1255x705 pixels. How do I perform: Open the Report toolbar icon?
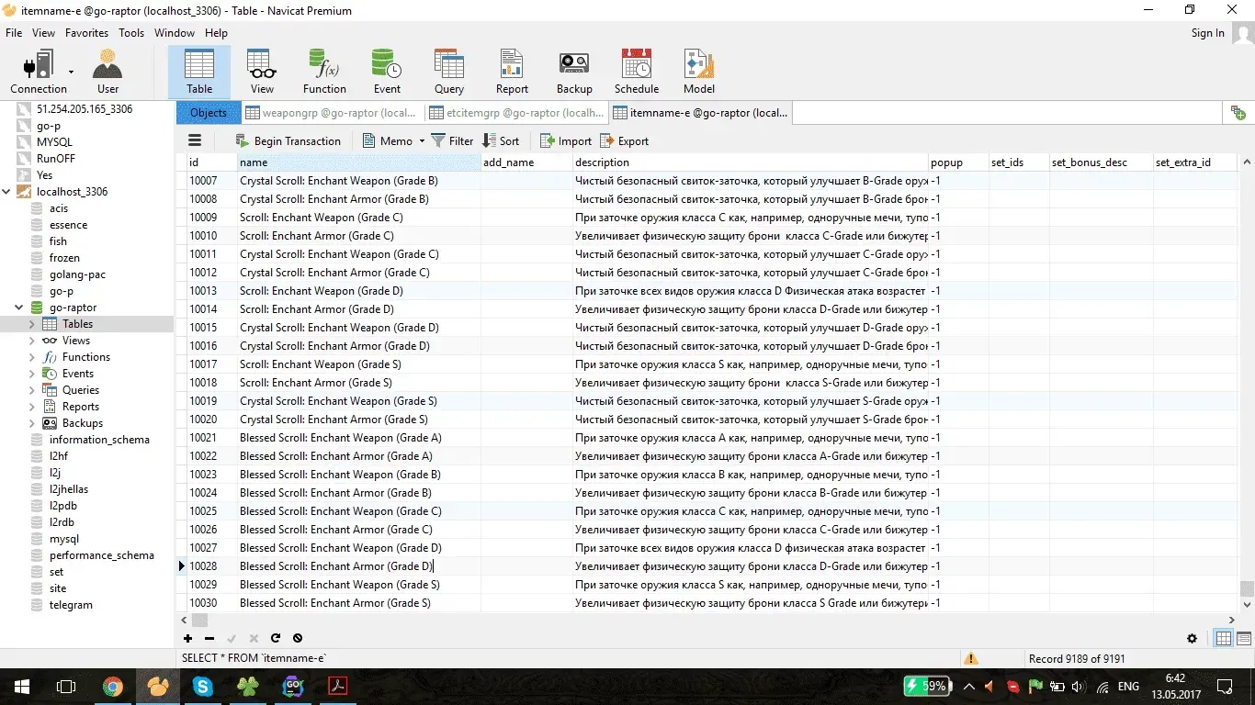[x=512, y=72]
